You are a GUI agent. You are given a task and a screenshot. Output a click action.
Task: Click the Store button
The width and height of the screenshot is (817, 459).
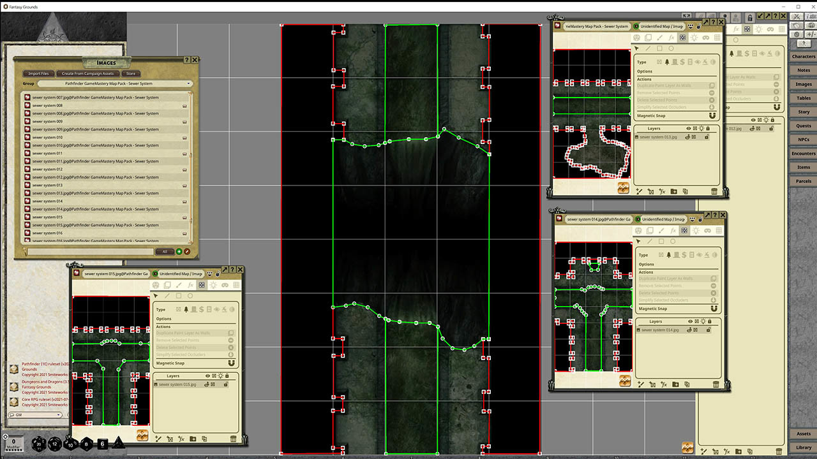(131, 73)
